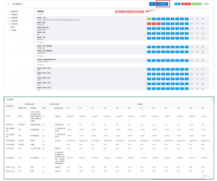Click the m3 unit cell

pos(44,116)
